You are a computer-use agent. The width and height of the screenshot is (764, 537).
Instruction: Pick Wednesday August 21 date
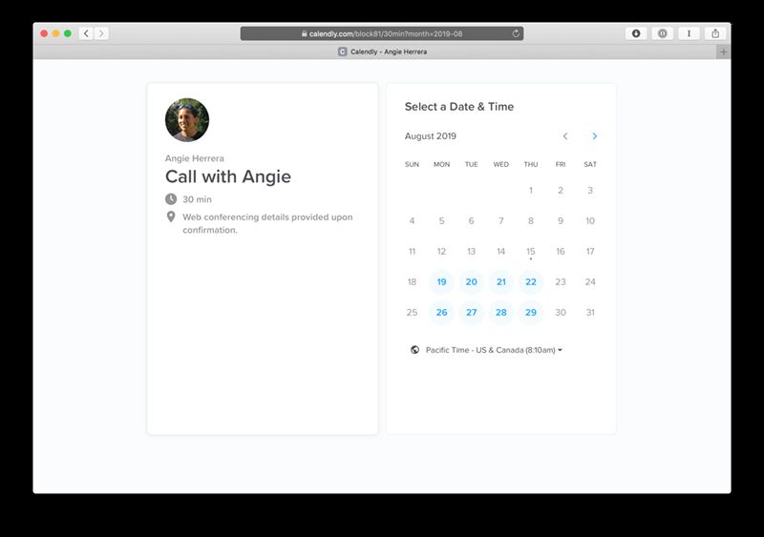pos(500,282)
